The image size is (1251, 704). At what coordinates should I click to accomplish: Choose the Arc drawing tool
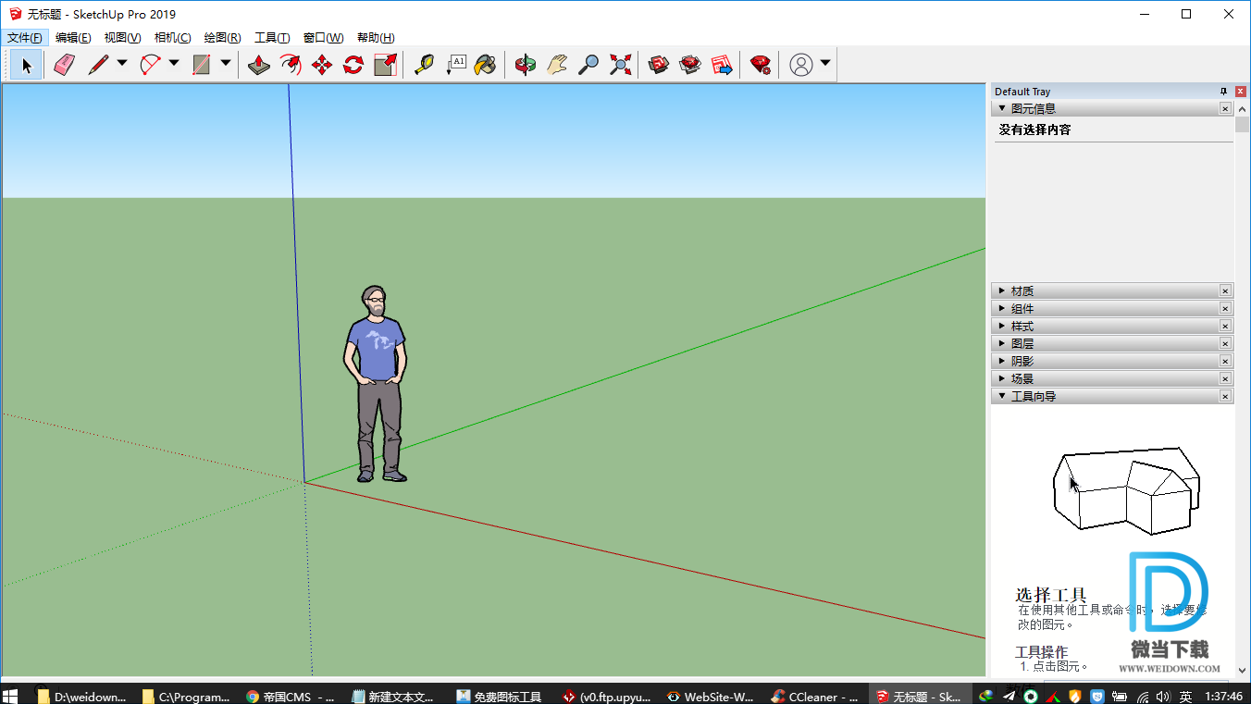click(x=150, y=65)
